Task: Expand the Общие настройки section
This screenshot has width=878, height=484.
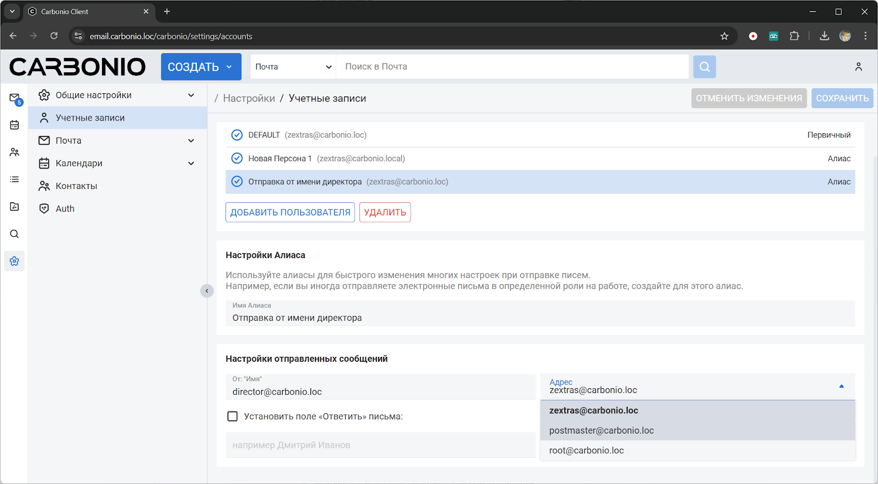Action: tap(191, 95)
